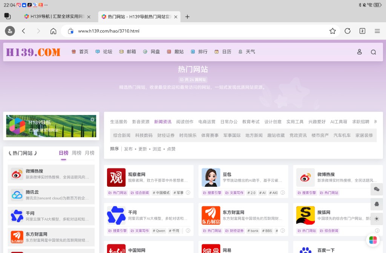
Task: Open the browser home page icon
Action: [x=53, y=31]
